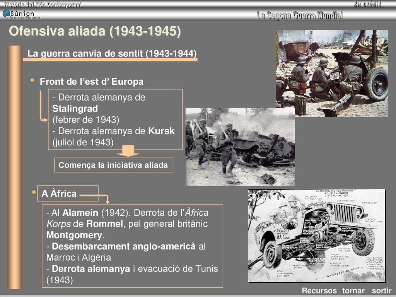
Task: Click the Recursos link
Action: click(319, 290)
